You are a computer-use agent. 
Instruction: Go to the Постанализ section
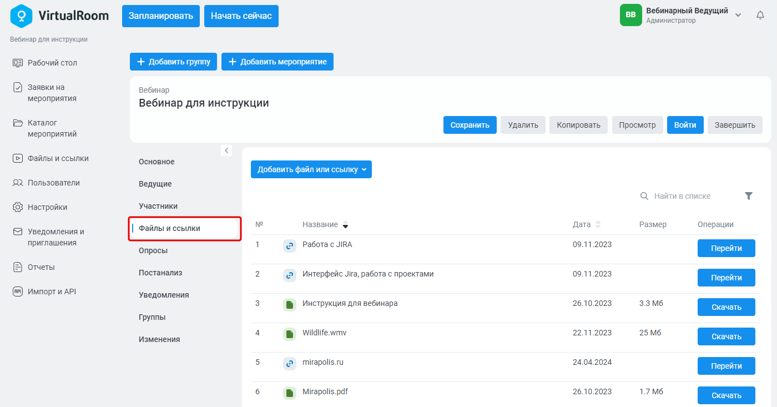160,273
